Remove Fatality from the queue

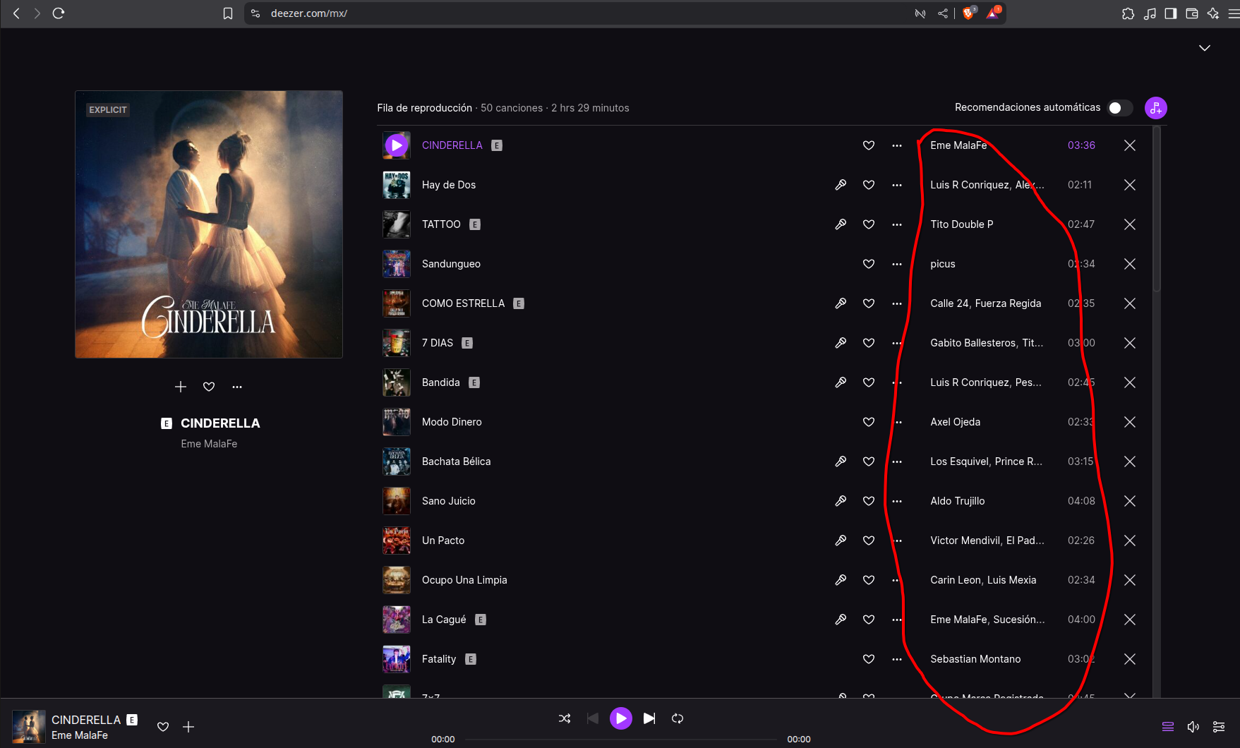1130,659
